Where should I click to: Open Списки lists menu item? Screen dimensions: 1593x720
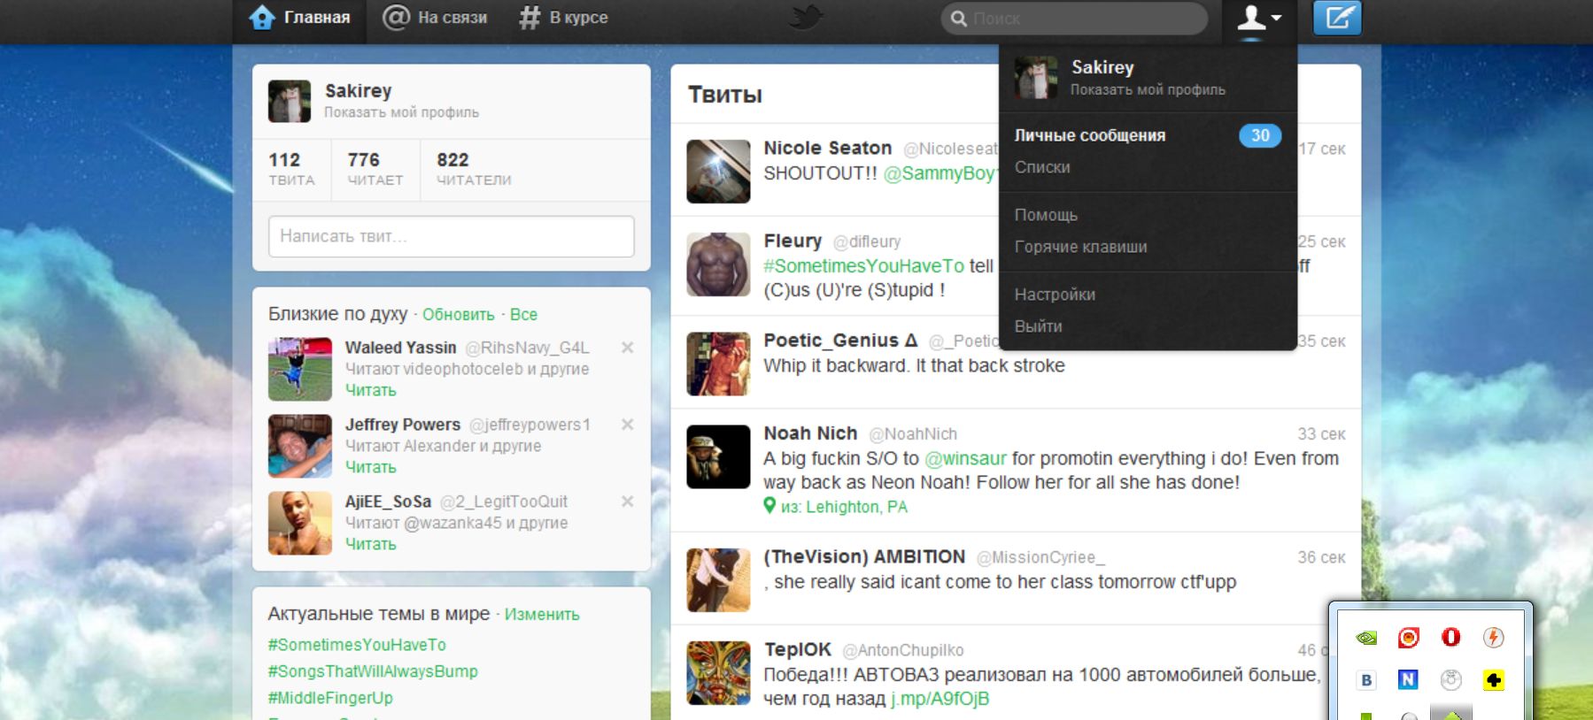(x=1042, y=167)
